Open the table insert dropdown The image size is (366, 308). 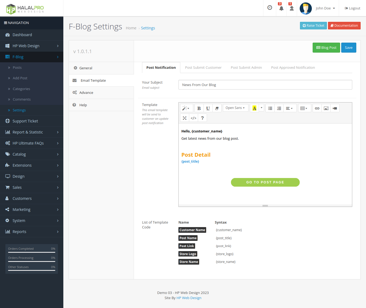click(x=304, y=108)
